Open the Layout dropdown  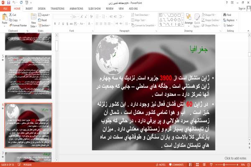click(x=44, y=15)
